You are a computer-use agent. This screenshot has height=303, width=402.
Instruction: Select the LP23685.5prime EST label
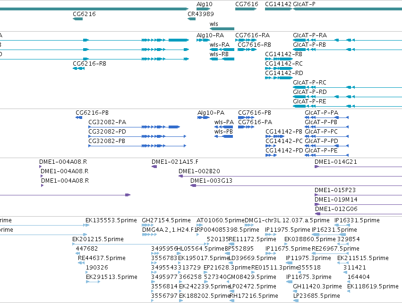(x=316, y=296)
